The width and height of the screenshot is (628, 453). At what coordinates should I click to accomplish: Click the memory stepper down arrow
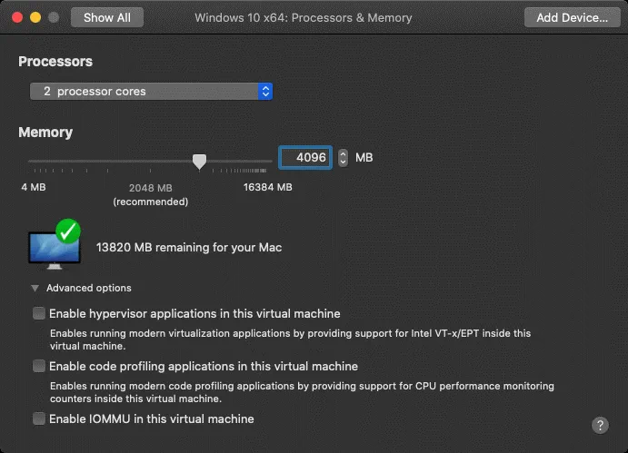(x=343, y=162)
